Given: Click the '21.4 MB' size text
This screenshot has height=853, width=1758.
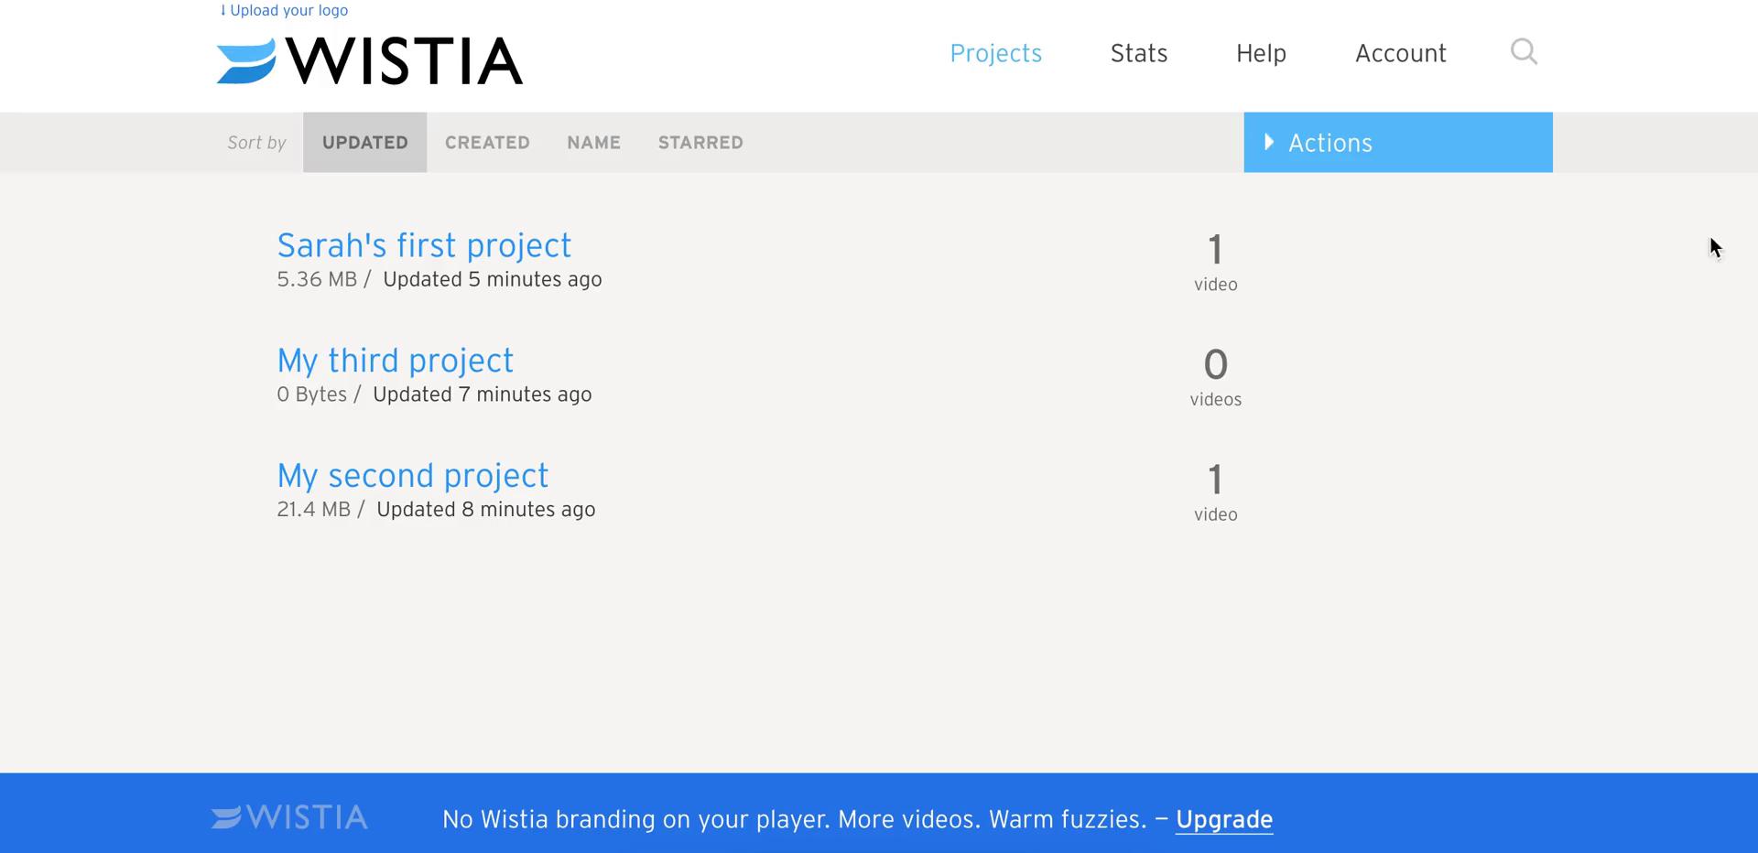Looking at the screenshot, I should coord(314,510).
